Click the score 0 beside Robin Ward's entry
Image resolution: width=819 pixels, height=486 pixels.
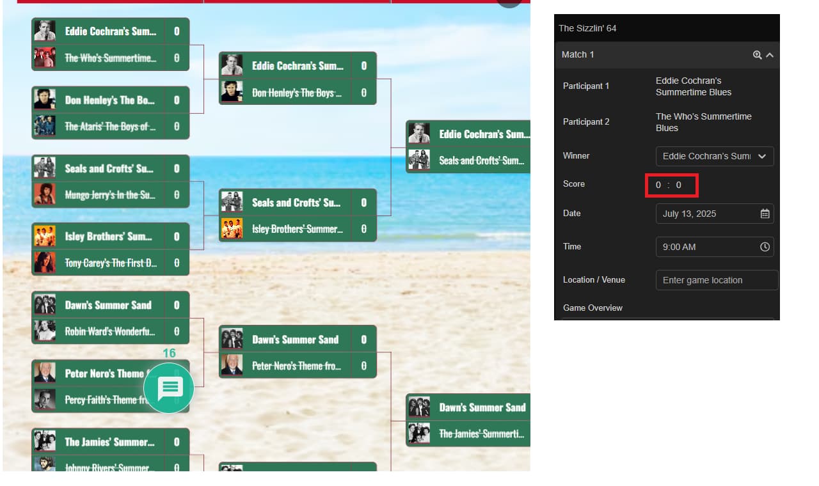pos(177,331)
